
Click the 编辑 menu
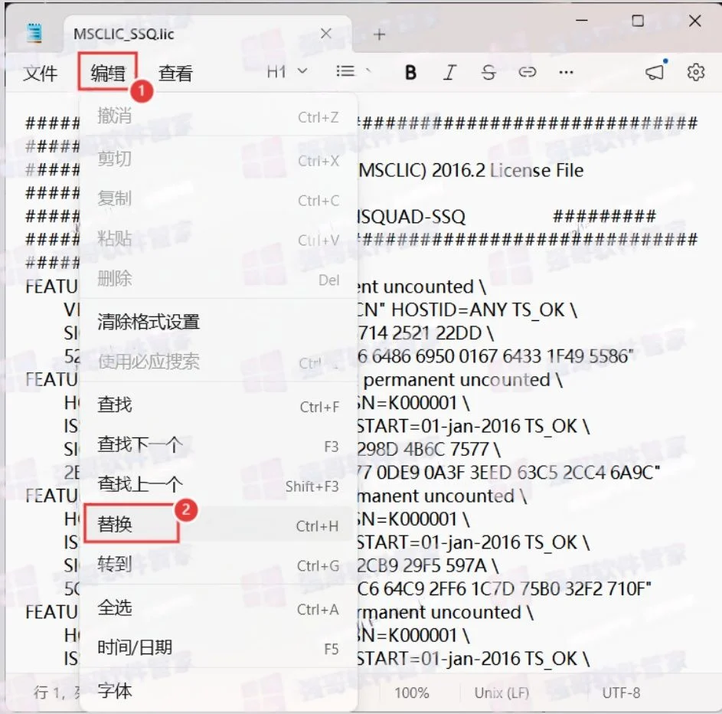pos(108,72)
